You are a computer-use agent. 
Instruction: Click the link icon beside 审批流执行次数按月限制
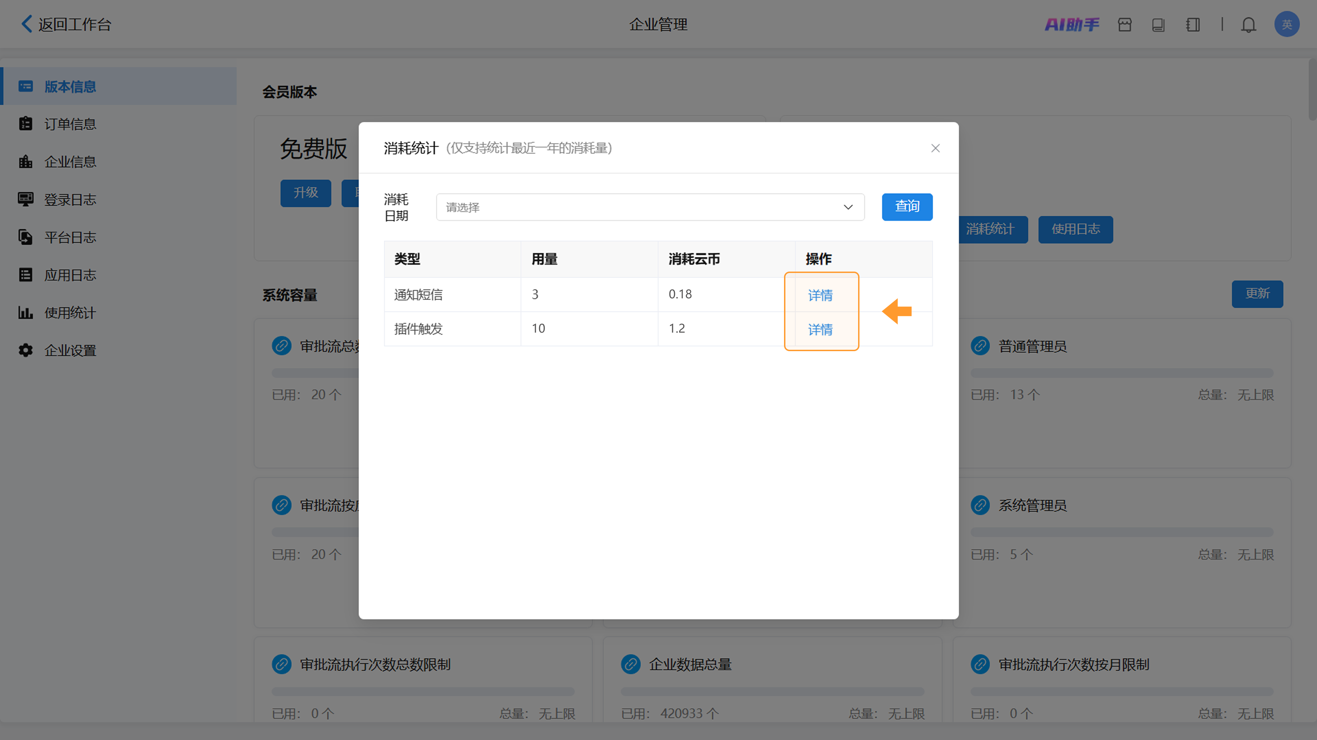click(x=980, y=664)
